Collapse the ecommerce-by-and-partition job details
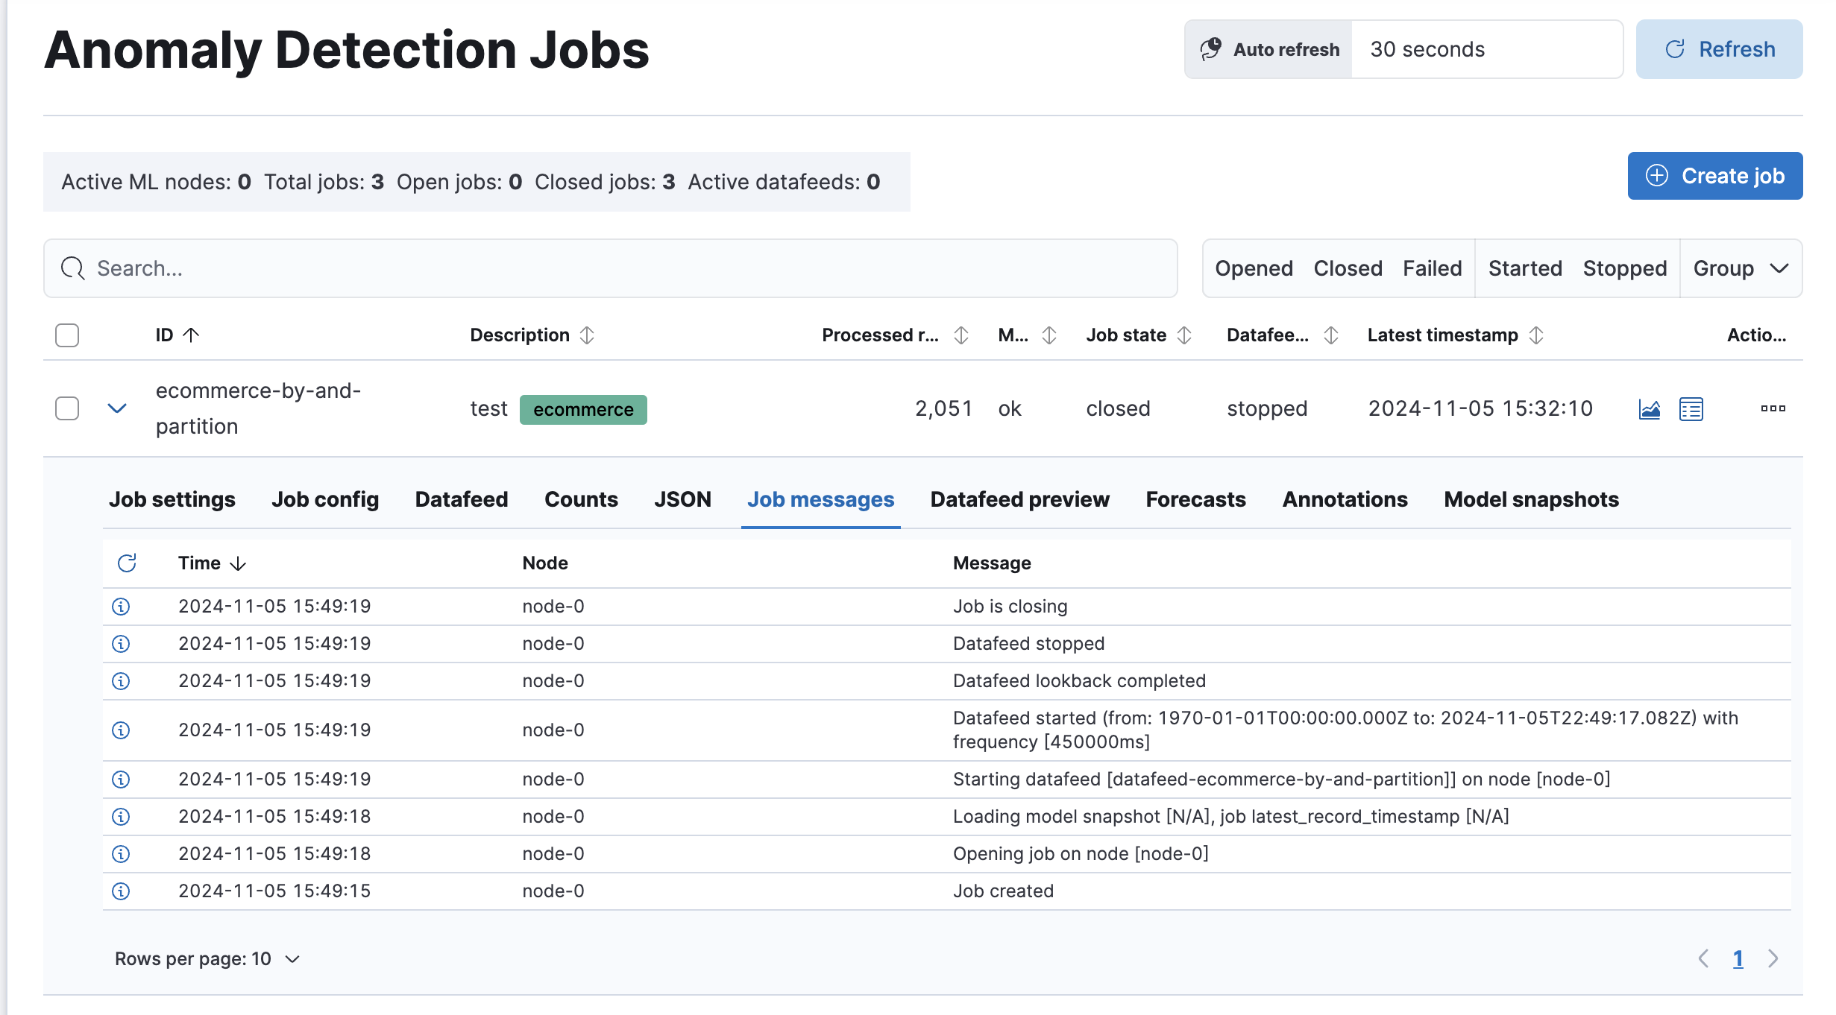Image resolution: width=1836 pixels, height=1015 pixels. click(x=117, y=408)
